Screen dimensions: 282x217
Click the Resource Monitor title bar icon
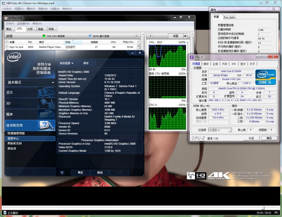point(6,18)
